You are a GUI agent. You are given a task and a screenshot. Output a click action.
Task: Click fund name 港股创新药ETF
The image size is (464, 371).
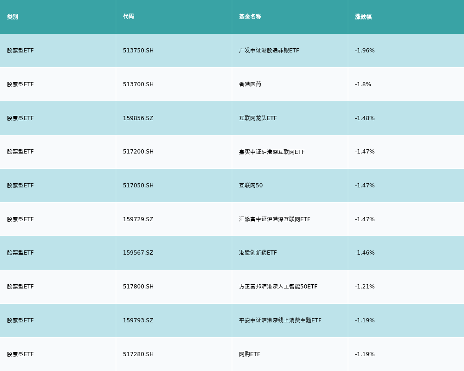[258, 253]
